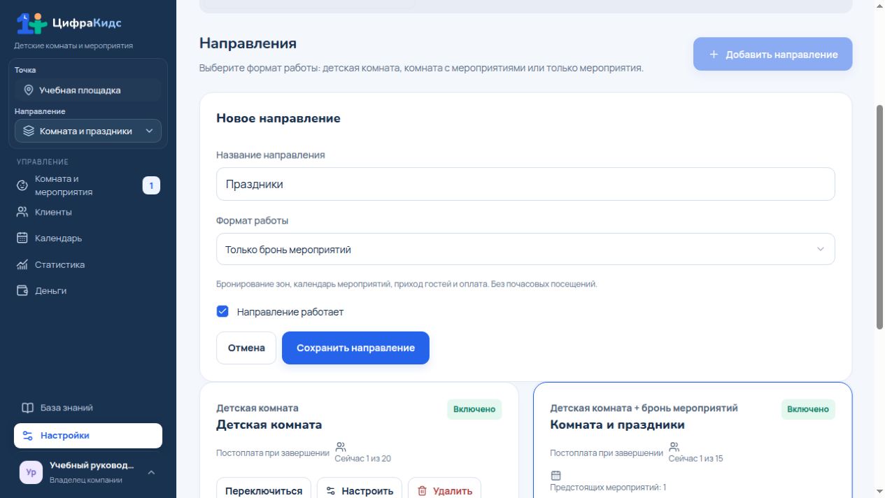The width and height of the screenshot is (885, 498).
Task: Open the Календарь menu item
Action: [x=88, y=238]
